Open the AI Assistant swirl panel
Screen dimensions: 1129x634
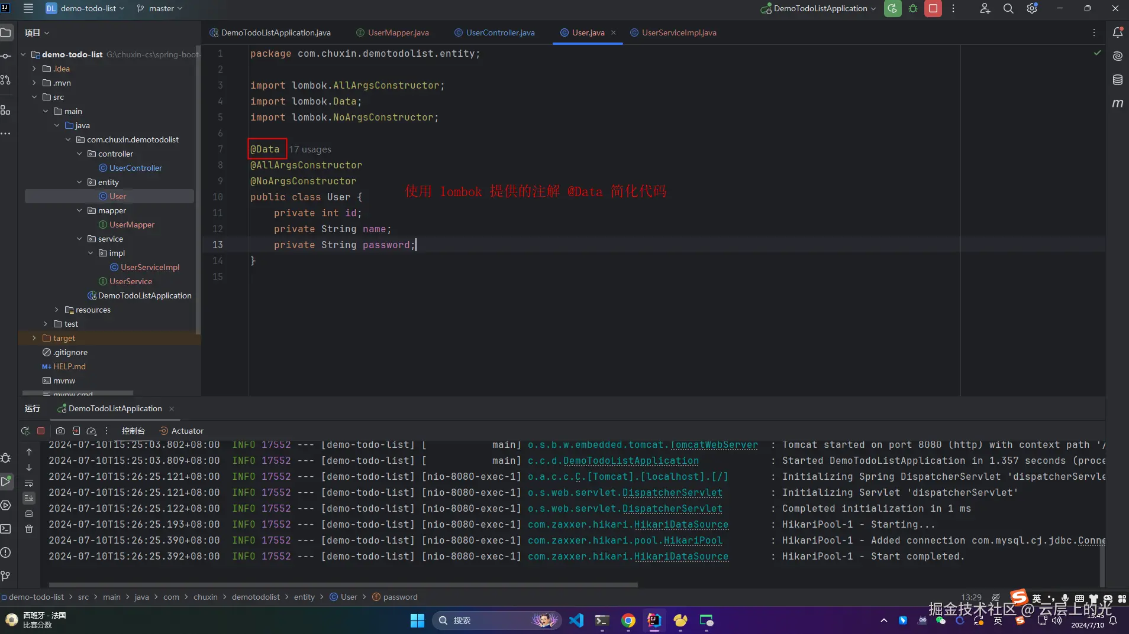tap(1118, 56)
